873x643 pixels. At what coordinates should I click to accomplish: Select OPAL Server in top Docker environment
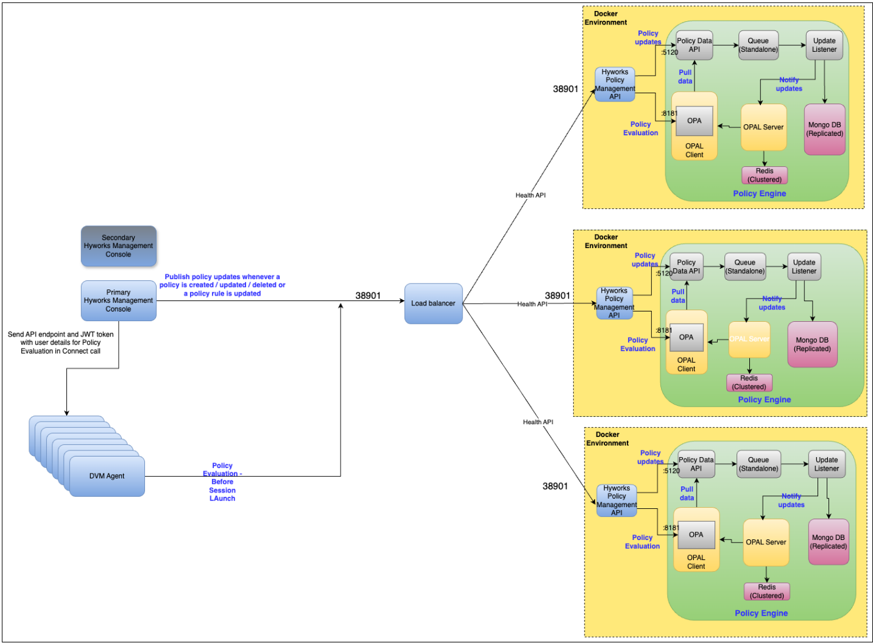point(763,127)
